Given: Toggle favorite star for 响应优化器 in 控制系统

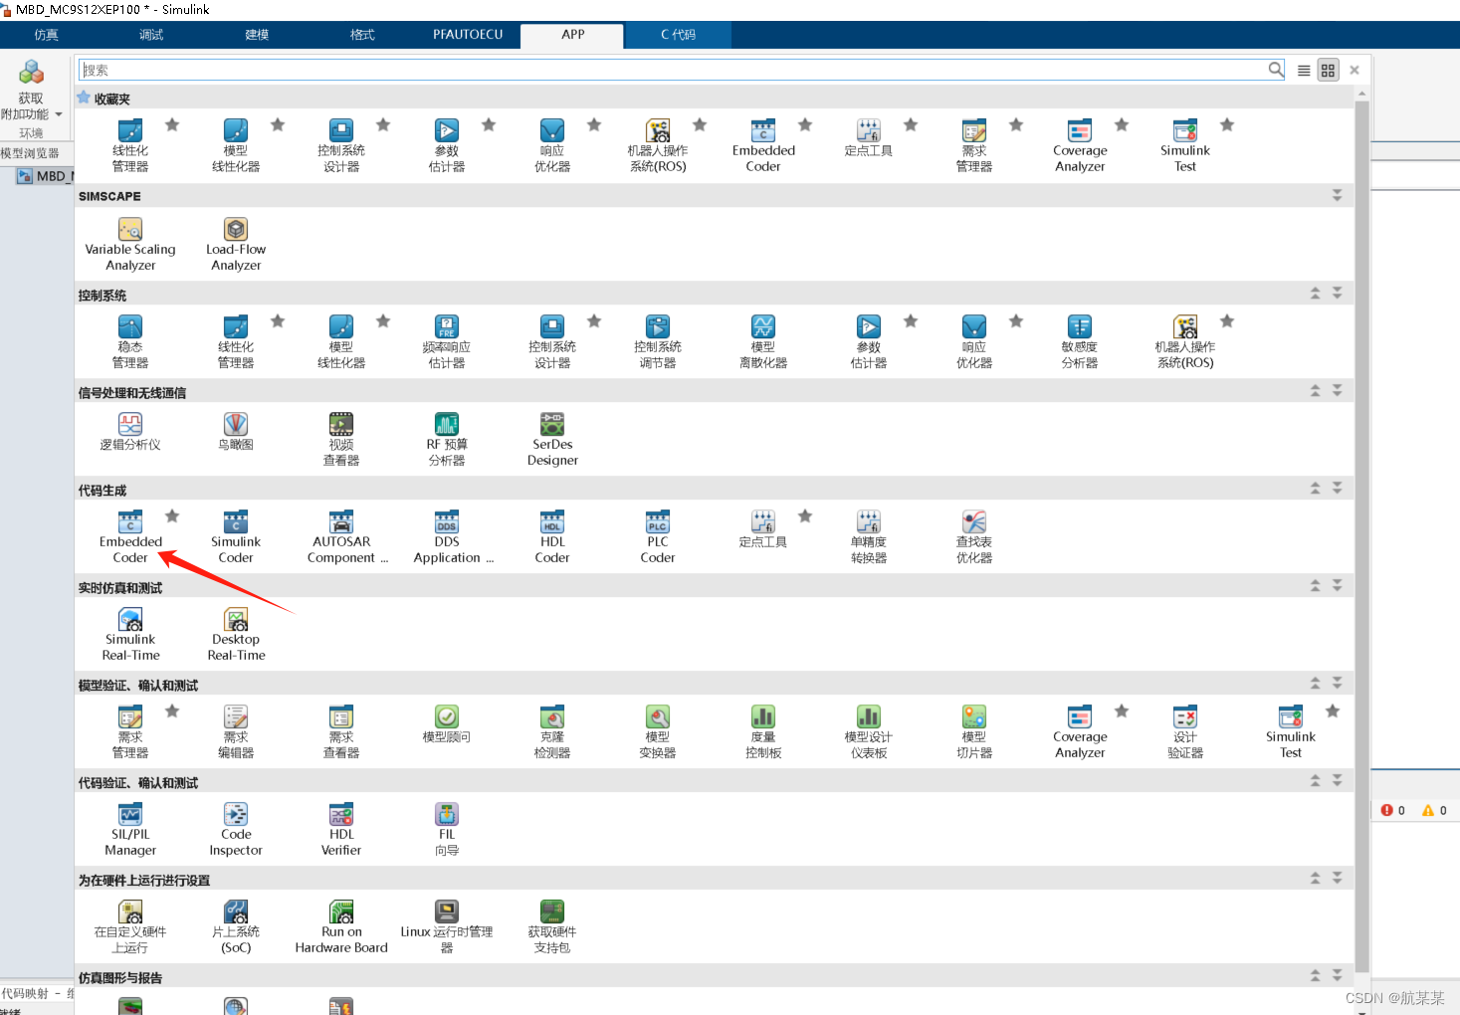Looking at the screenshot, I should (x=1016, y=320).
